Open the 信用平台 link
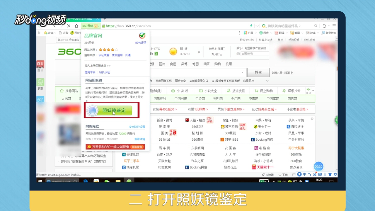The height and width of the screenshot is (211, 375). pos(90,72)
